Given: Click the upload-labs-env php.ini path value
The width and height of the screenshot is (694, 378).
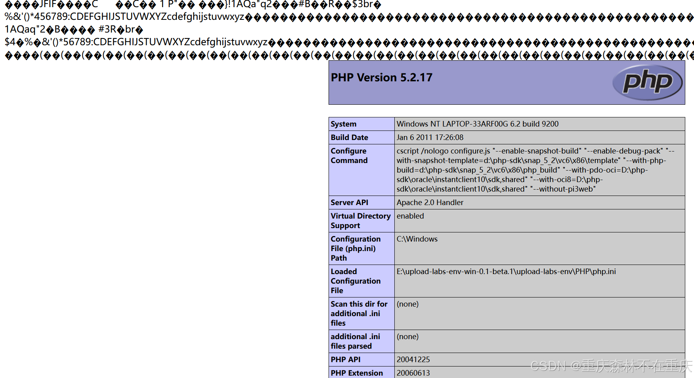Looking at the screenshot, I should [x=506, y=271].
